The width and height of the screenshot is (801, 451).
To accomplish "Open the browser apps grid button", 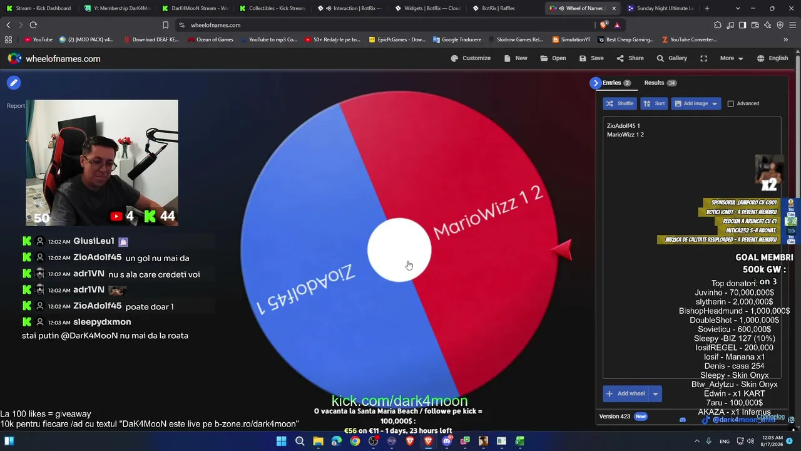I will click(8, 39).
